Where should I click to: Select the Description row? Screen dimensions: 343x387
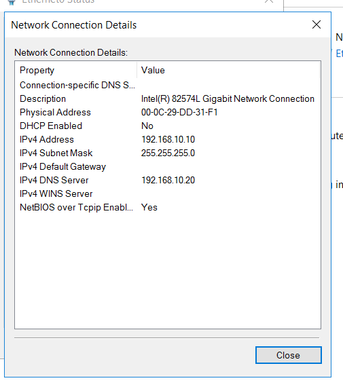pyautogui.click(x=168, y=98)
